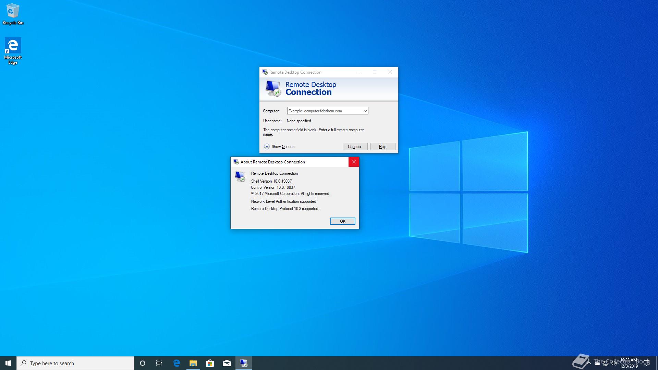Click the Help button

[x=383, y=147]
